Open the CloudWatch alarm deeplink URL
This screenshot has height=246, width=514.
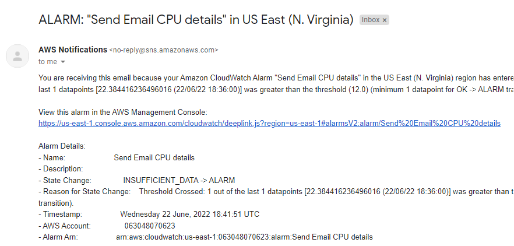(269, 124)
